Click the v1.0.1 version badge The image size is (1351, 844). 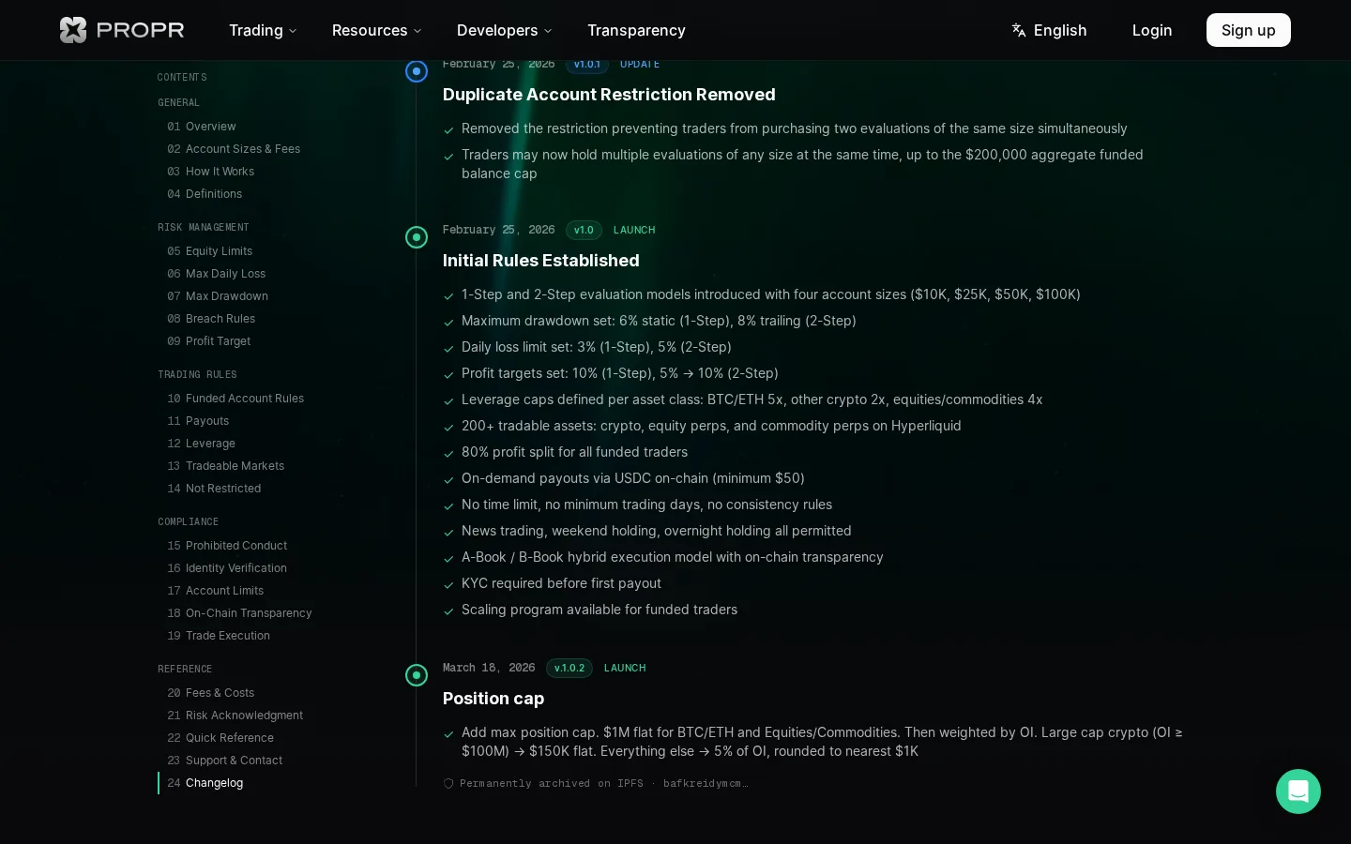(587, 64)
